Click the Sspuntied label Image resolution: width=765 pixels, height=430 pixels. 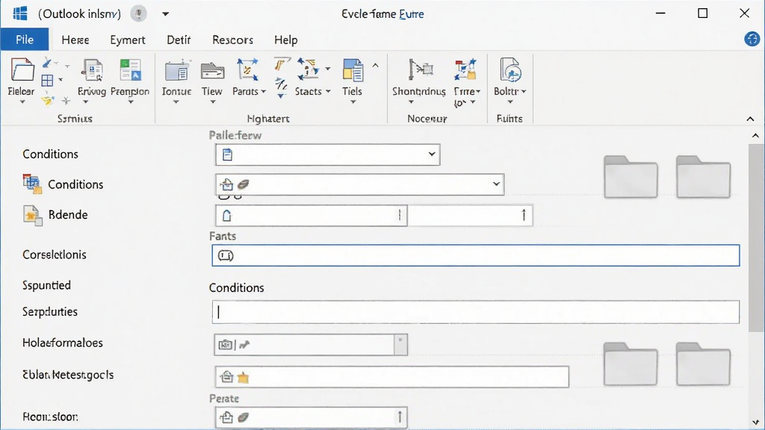[x=46, y=285]
